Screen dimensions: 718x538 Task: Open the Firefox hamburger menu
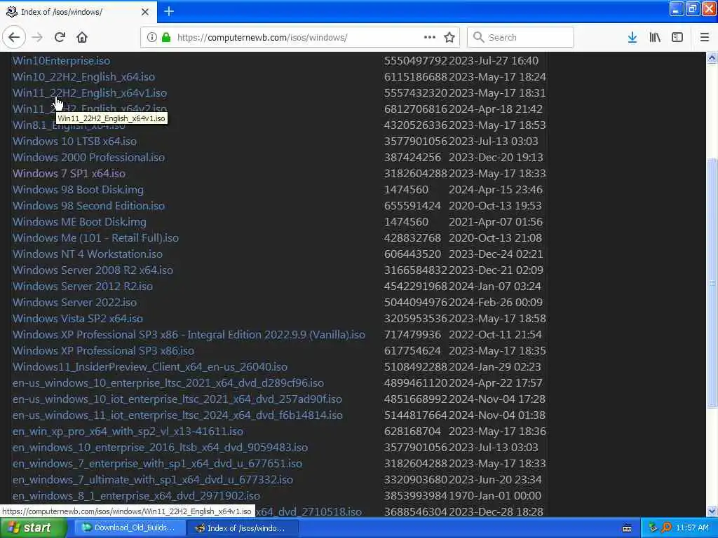pos(705,38)
